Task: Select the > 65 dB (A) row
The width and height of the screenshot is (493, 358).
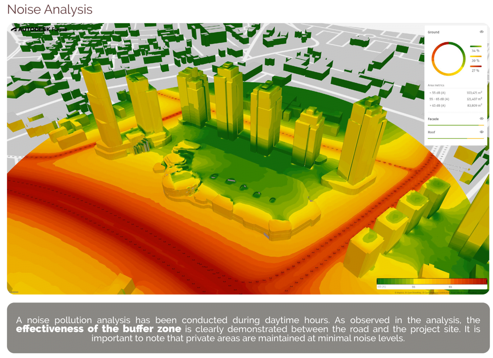Action: tap(455, 106)
